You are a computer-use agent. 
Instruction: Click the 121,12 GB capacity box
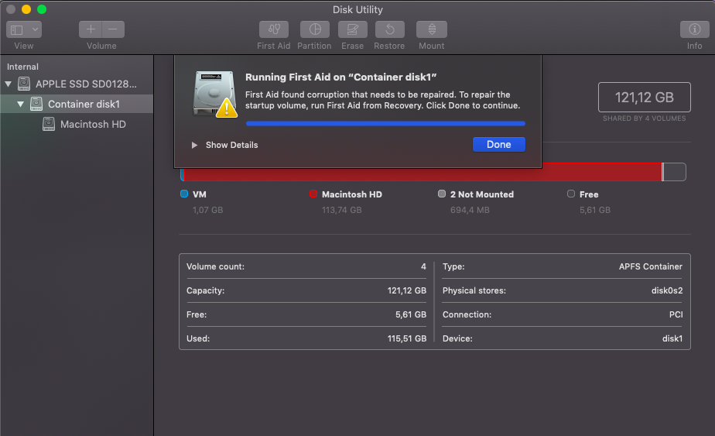point(645,97)
